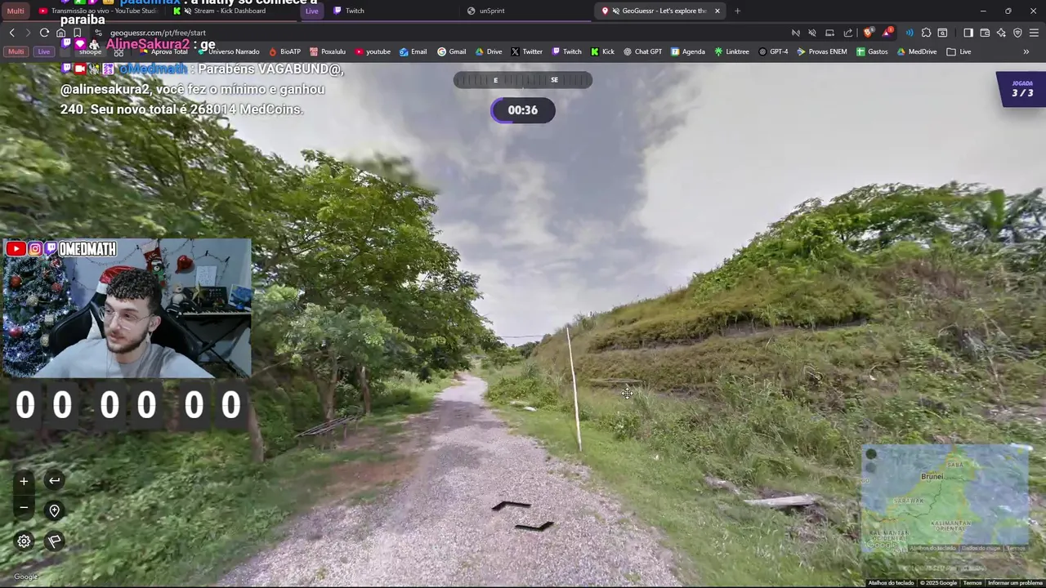Click the Google logo at bottom left
This screenshot has height=588, width=1046.
25,577
